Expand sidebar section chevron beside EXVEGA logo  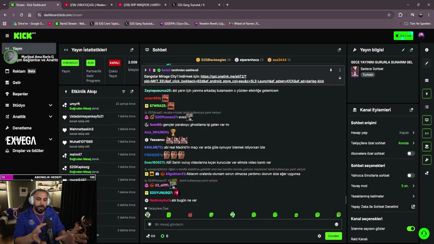click(51, 139)
